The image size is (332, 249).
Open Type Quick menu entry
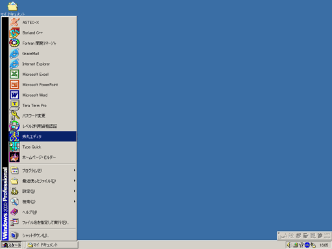coord(42,147)
